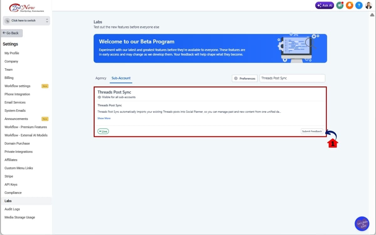This screenshot has height=235, width=376.
Task: Click the Go Back button
Action: coord(12,33)
